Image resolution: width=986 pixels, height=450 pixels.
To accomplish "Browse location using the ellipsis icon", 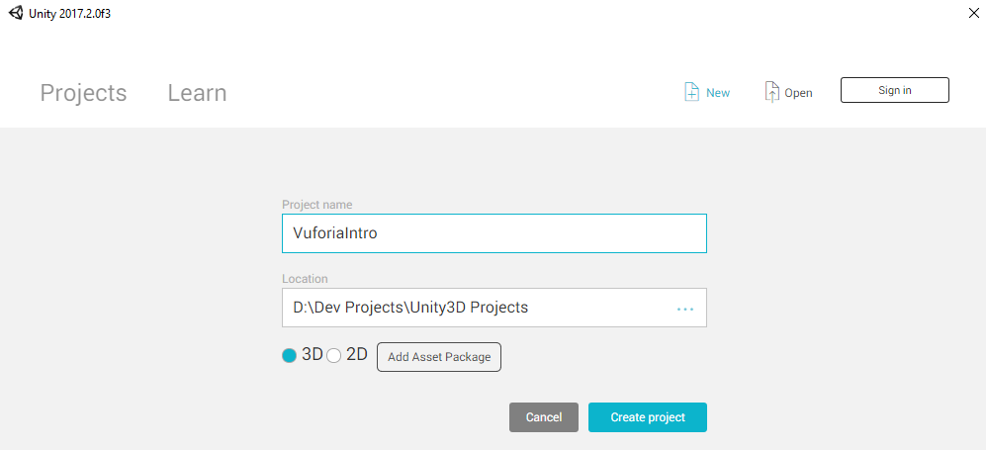I will [684, 309].
